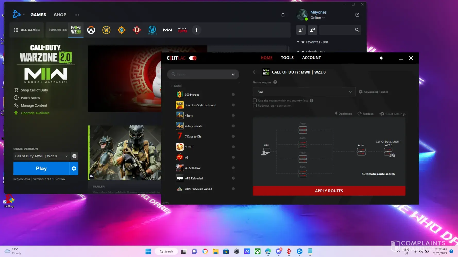
Task: Open Overwatch from the favorites bar
Action: [x=91, y=30]
